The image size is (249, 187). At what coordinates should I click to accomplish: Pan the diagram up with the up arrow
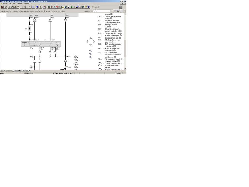[90, 38]
